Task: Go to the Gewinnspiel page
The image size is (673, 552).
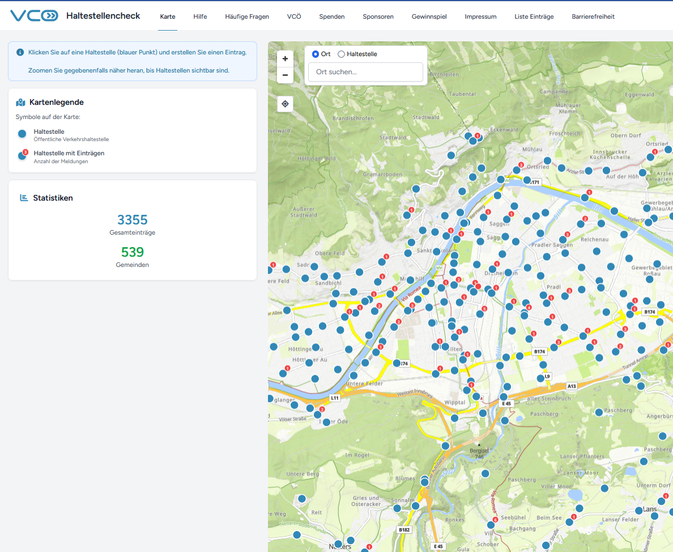Action: (x=429, y=16)
